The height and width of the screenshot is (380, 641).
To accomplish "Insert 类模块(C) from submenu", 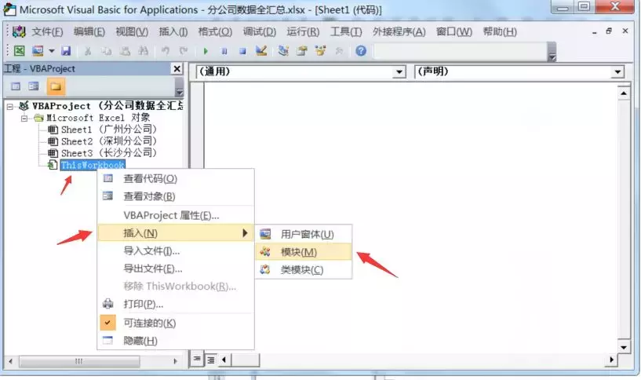I will (x=304, y=269).
